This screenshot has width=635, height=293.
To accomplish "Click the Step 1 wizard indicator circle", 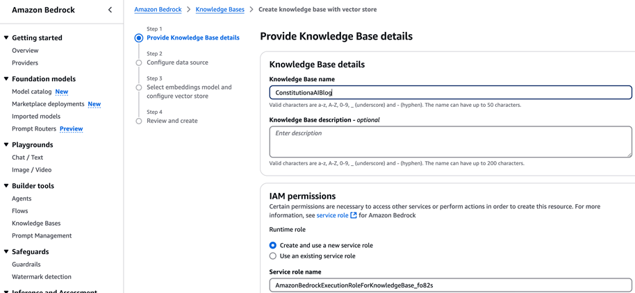I will (139, 38).
